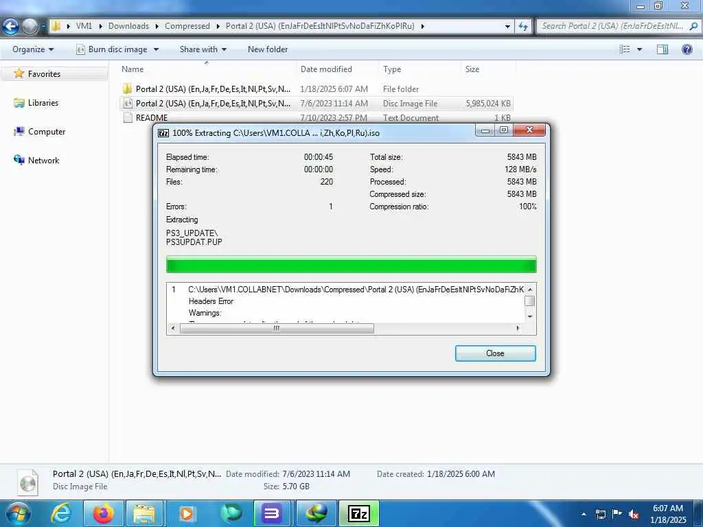Click the Portal 2 breadcrumb segment

click(x=320, y=26)
